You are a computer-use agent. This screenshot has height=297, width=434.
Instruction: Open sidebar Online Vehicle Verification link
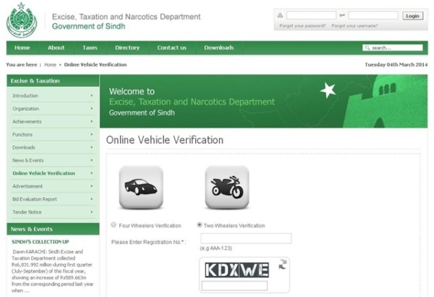pyautogui.click(x=43, y=173)
